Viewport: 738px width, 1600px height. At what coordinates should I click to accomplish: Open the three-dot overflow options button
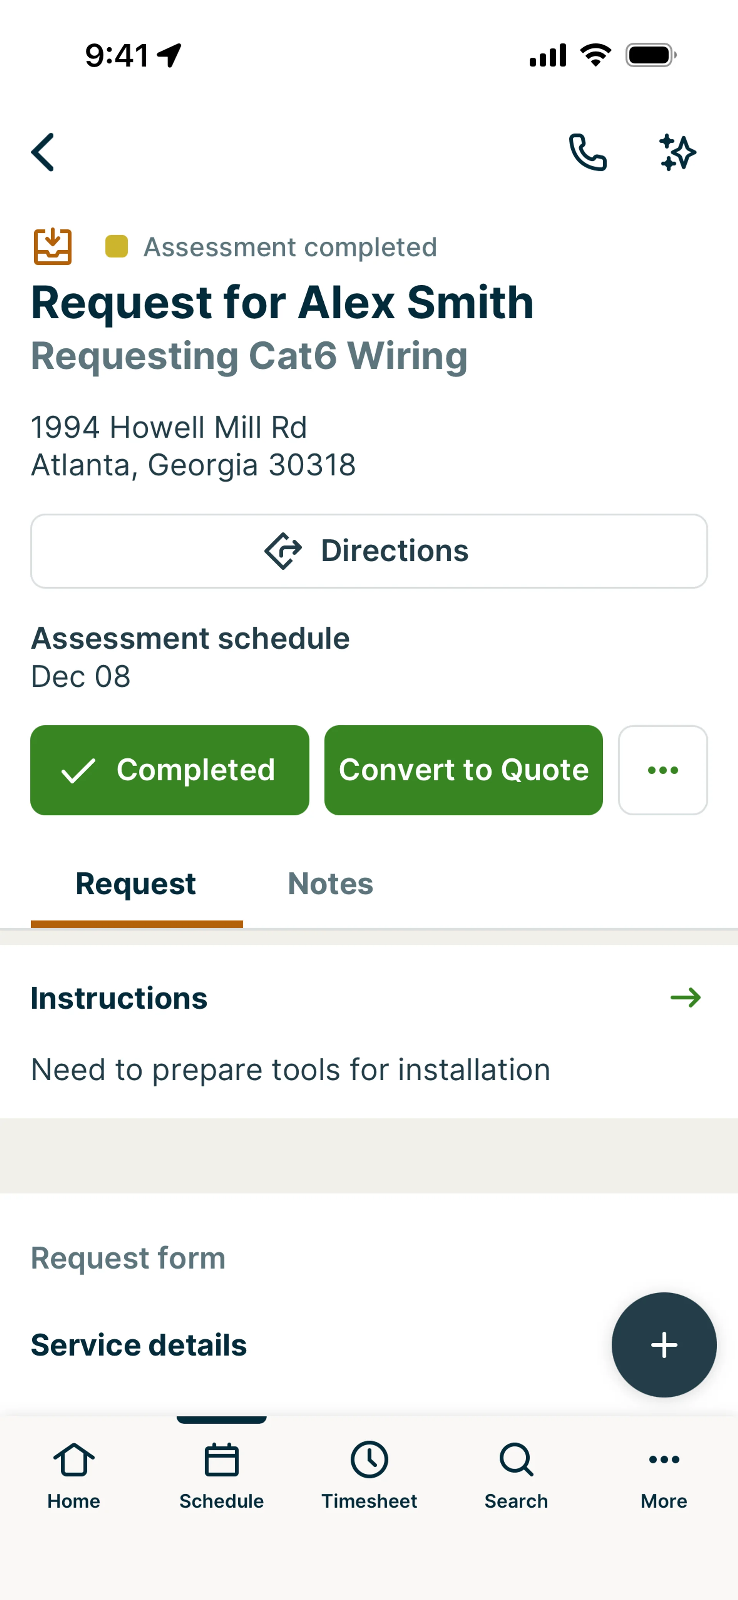click(x=663, y=770)
